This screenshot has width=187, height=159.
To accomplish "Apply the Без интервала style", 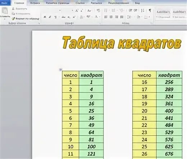I will 179,14.
